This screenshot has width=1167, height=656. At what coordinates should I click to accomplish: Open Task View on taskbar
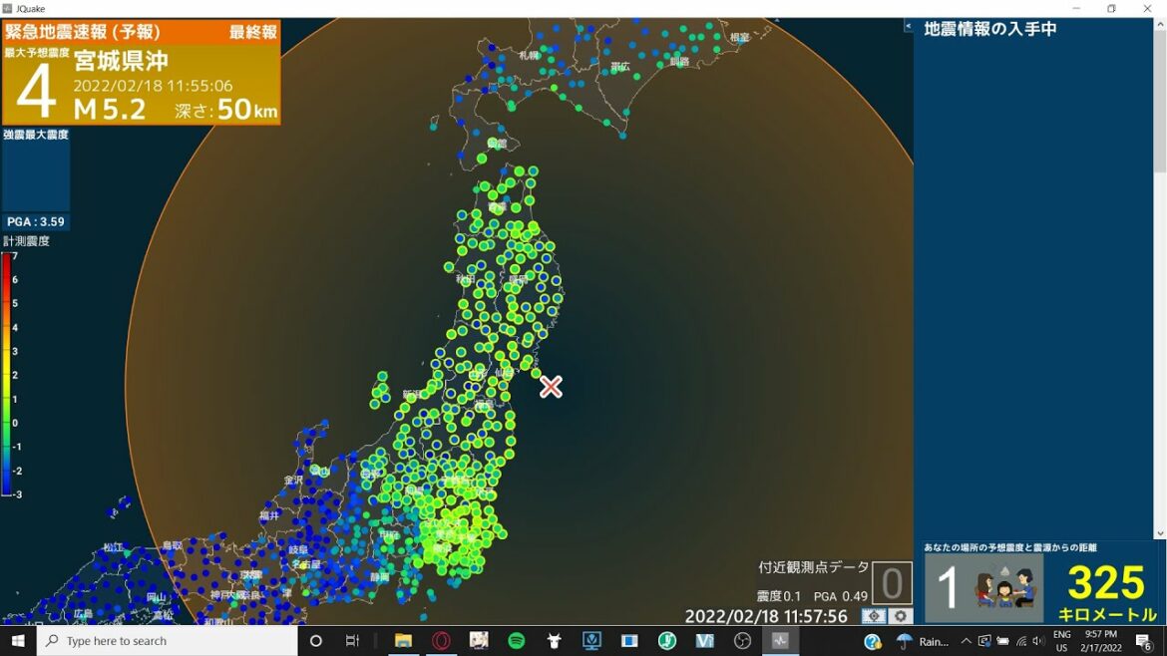point(352,641)
